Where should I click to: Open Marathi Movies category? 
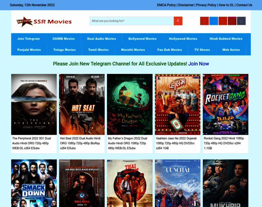(x=133, y=50)
